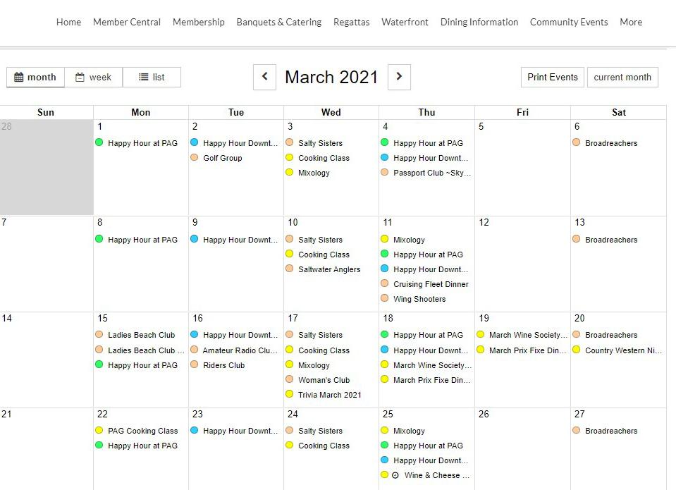Click the list icon in list button
This screenshot has height=490, width=676.
144,78
